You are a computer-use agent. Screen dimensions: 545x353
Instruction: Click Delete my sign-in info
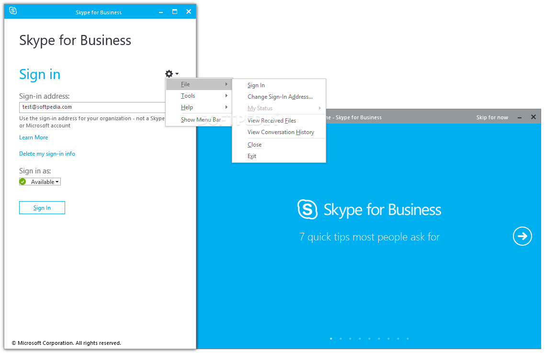(x=47, y=154)
